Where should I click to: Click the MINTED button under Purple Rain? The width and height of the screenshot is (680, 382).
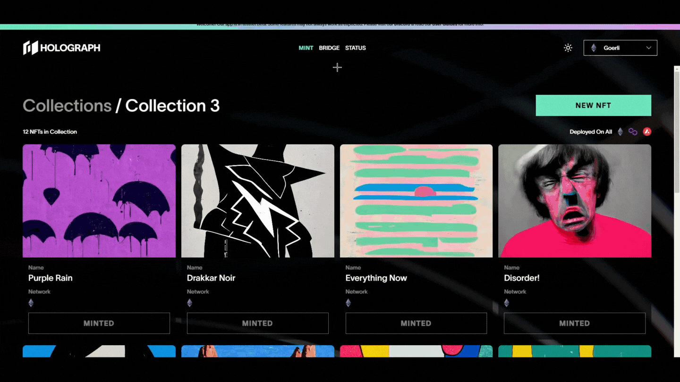pos(99,323)
